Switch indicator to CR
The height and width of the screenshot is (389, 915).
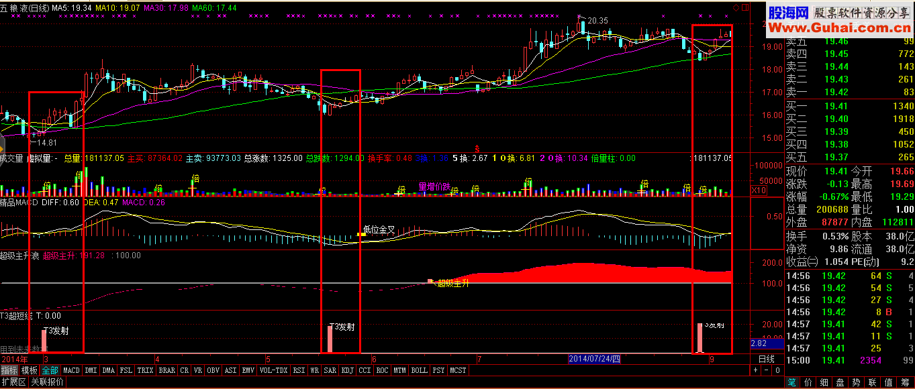(x=184, y=370)
